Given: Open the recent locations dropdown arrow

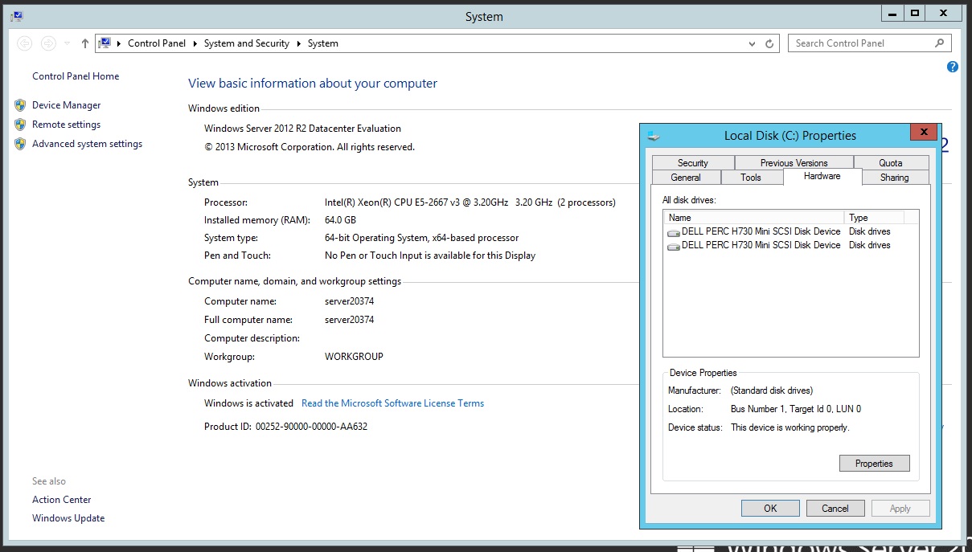Looking at the screenshot, I should click(x=67, y=43).
